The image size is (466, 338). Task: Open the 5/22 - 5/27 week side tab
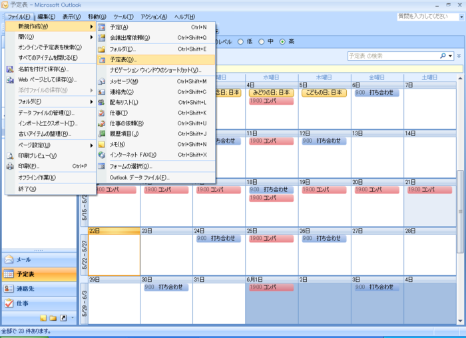85,255
